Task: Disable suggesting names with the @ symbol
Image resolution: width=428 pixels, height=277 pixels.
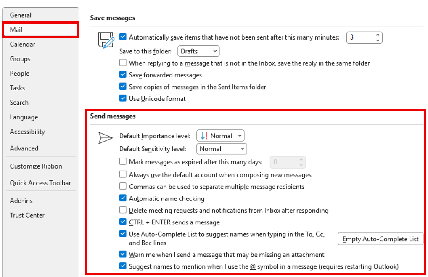Action: click(x=123, y=266)
